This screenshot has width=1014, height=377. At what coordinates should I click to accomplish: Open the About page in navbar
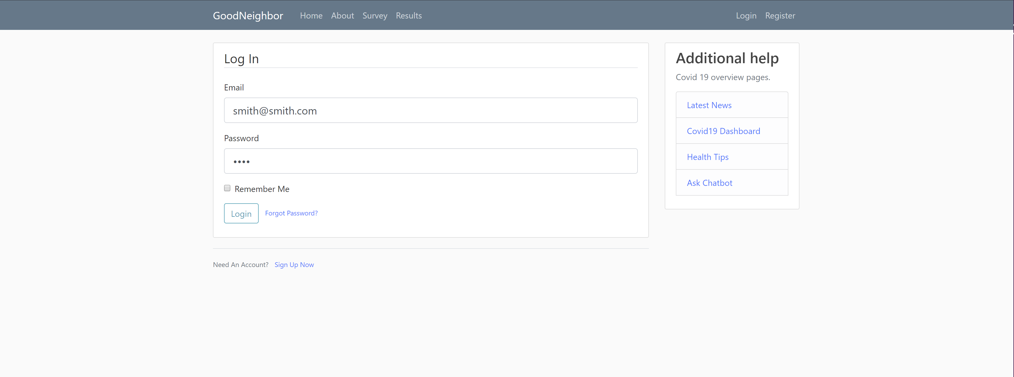click(342, 15)
